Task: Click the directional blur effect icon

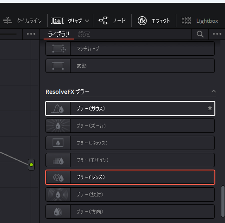Action: [58, 212]
